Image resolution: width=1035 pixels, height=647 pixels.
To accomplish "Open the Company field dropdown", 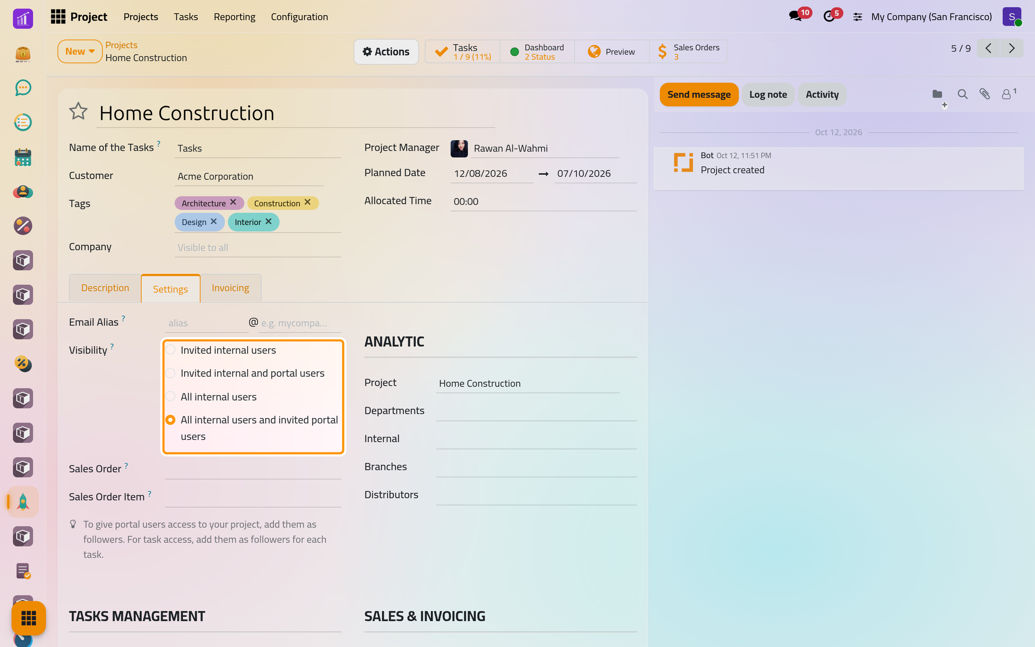I will point(258,247).
